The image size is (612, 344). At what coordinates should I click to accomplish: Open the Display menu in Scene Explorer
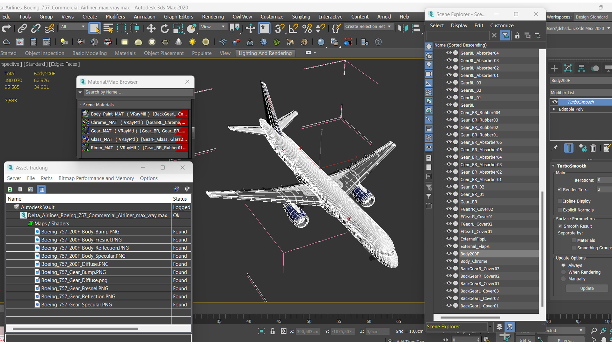(459, 25)
